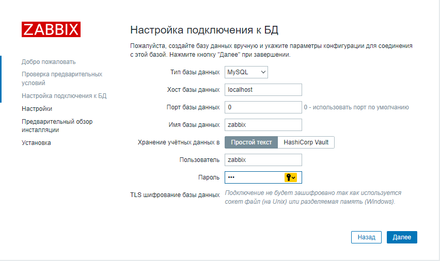The image size is (440, 261).
Task: Click the Хост базы данных label
Action: pos(193,90)
